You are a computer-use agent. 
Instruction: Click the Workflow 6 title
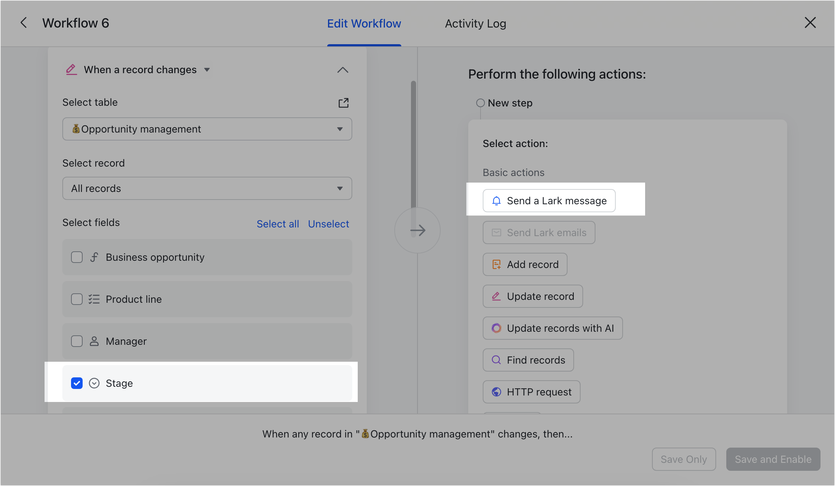tap(76, 23)
